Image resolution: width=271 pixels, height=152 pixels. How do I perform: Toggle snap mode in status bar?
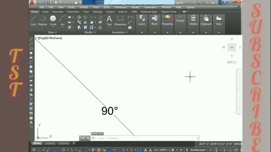coord(39,150)
